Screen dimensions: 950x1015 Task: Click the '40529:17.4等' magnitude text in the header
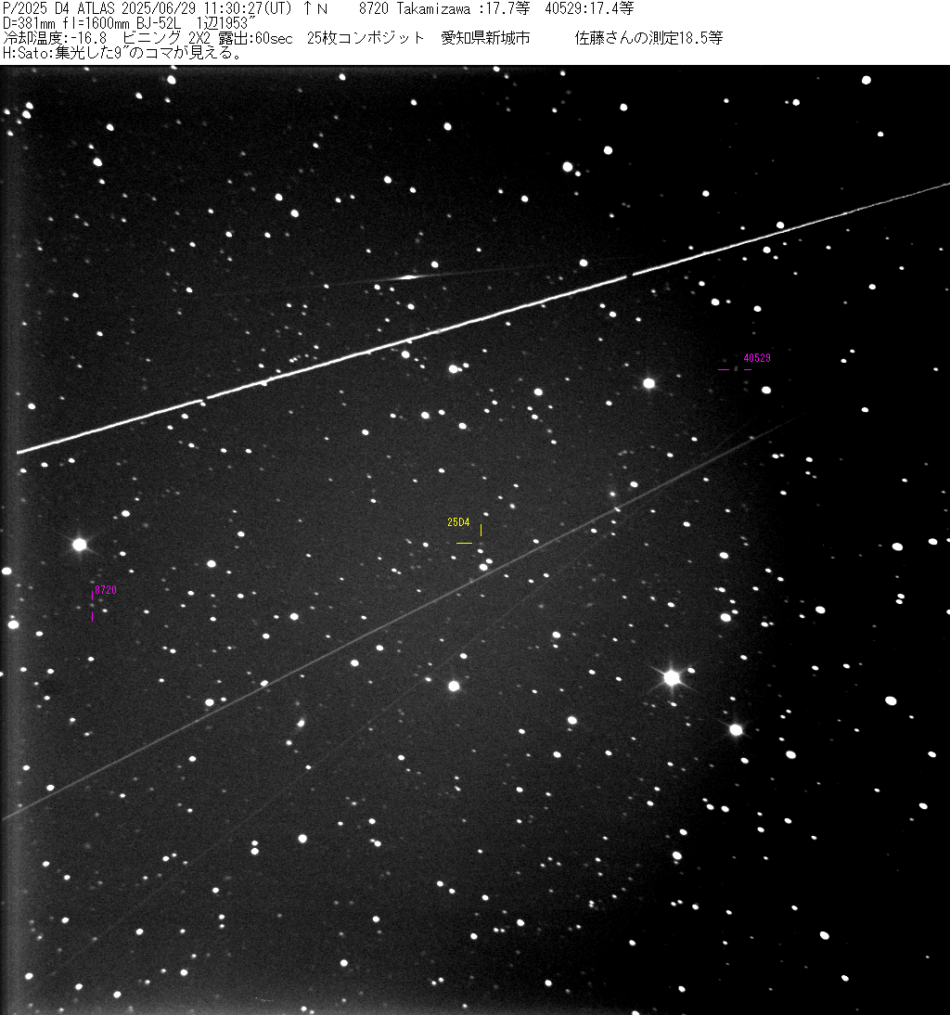589,8
